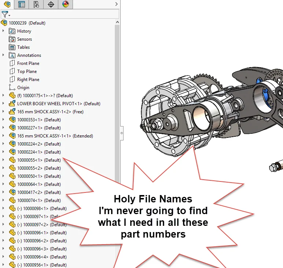
Task: Open the ConfigurationManager tab
Action: pos(36,4)
